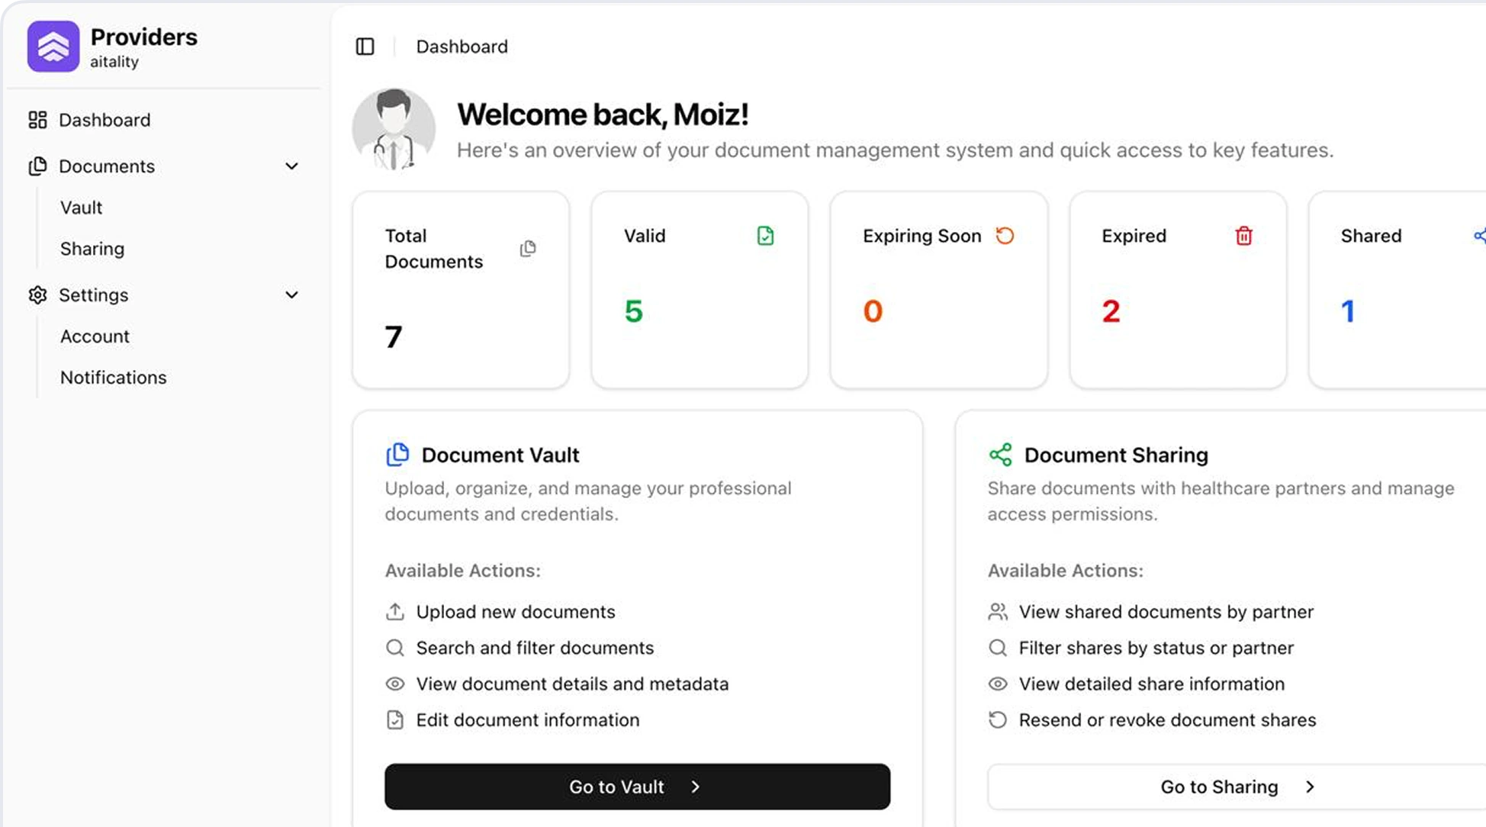
Task: Click the green file-check icon on Valid card
Action: [x=765, y=236]
